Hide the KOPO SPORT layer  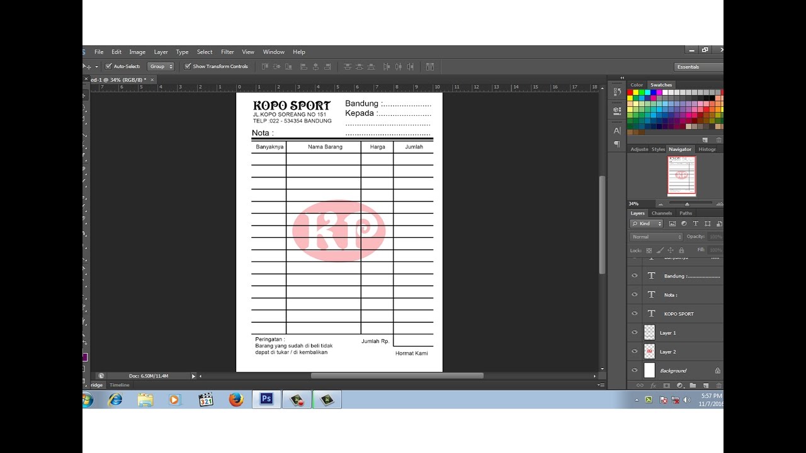click(x=635, y=313)
